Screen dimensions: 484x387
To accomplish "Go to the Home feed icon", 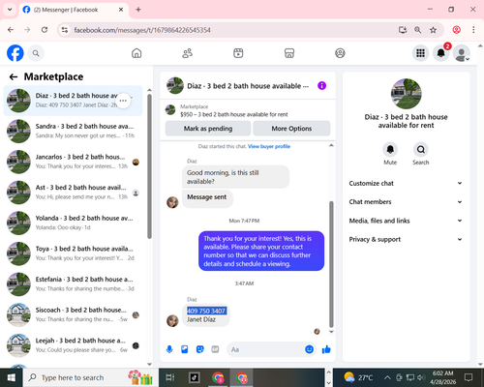I will pyautogui.click(x=136, y=53).
